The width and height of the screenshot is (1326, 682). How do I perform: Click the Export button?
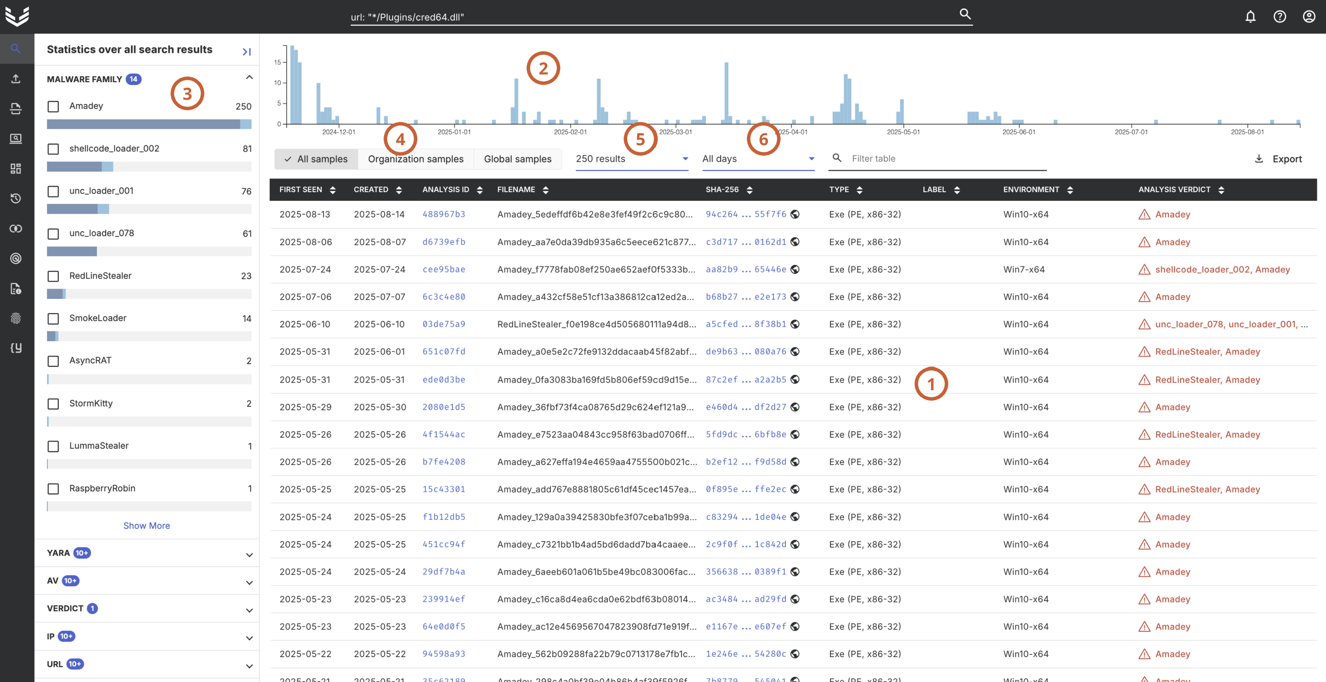tap(1279, 159)
